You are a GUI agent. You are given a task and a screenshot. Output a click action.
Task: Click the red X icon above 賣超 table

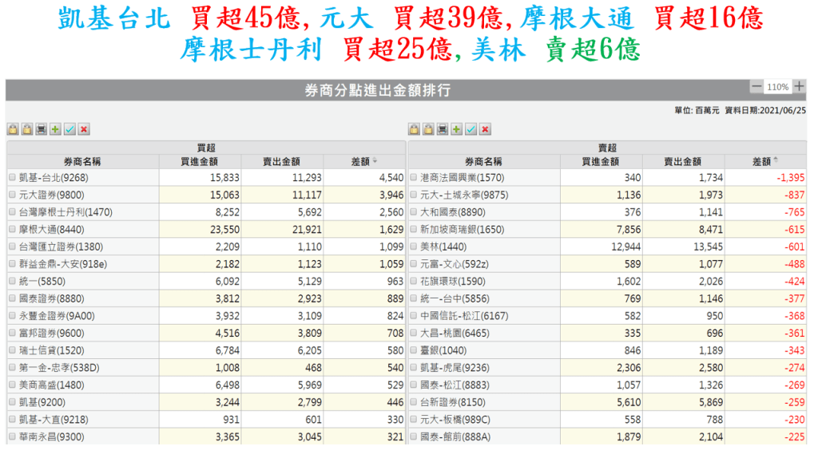point(485,129)
